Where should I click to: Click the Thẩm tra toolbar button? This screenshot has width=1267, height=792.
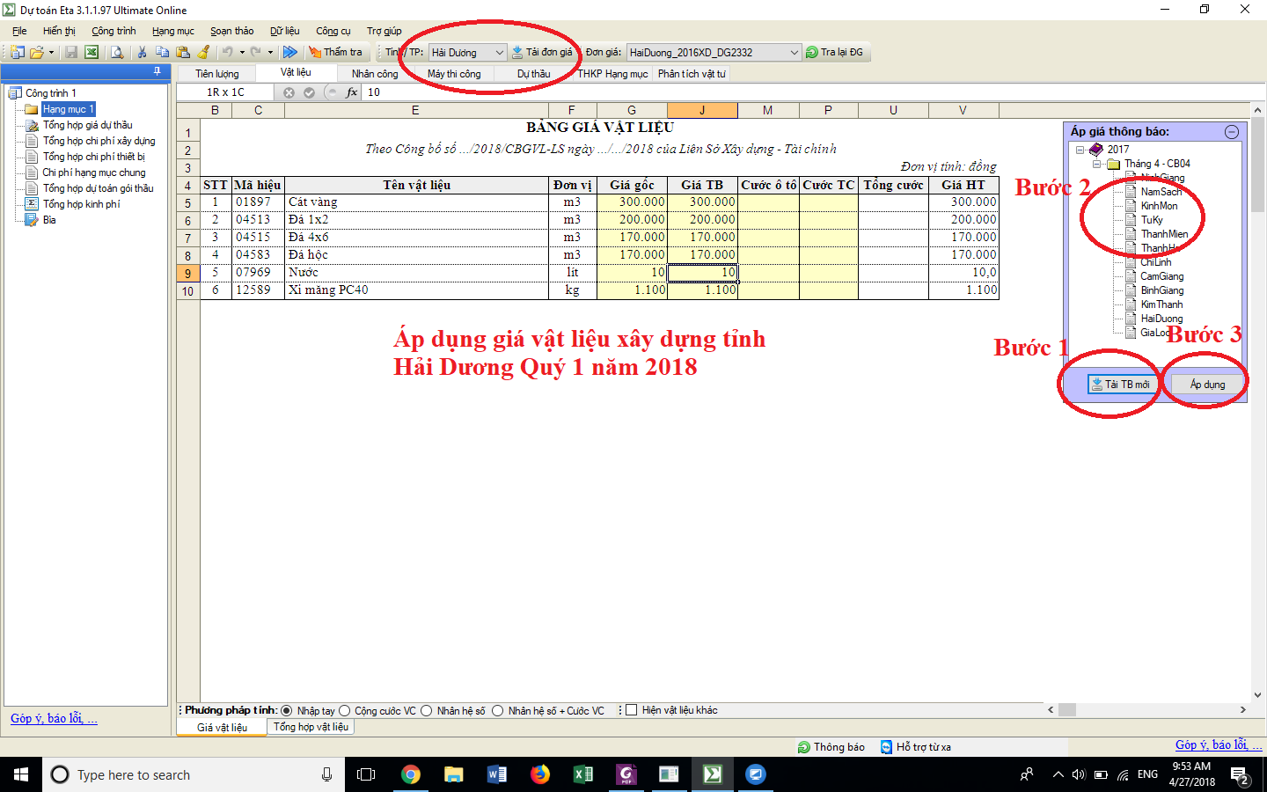335,53
